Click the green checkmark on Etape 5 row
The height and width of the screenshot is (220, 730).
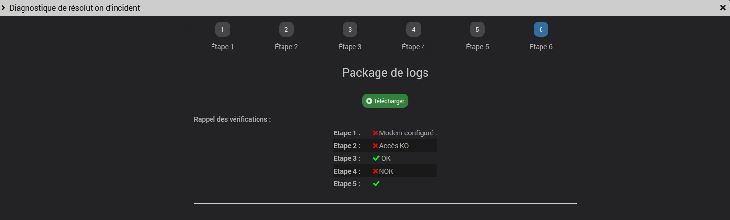click(x=376, y=184)
